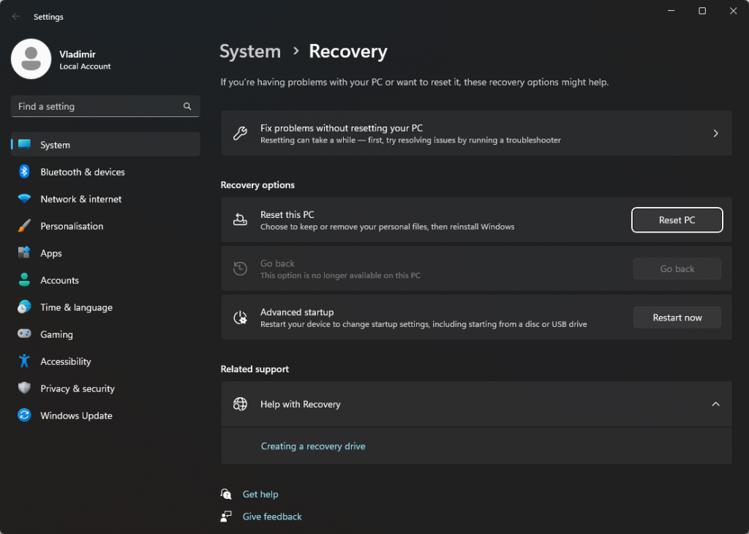
Task: Click the Restart now button
Action: point(677,317)
